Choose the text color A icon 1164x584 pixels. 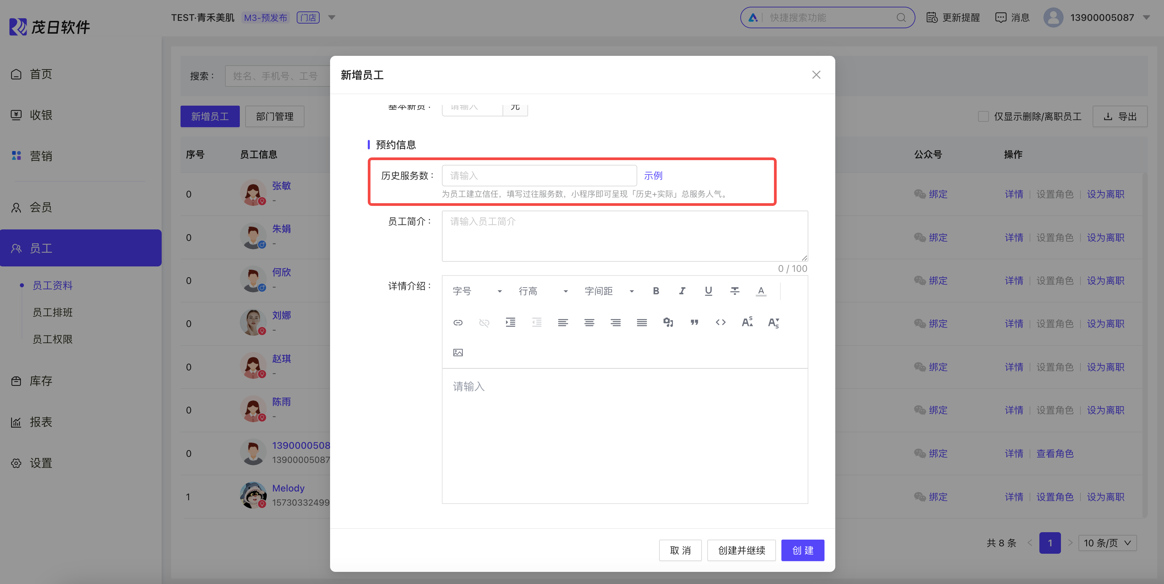[x=761, y=291]
